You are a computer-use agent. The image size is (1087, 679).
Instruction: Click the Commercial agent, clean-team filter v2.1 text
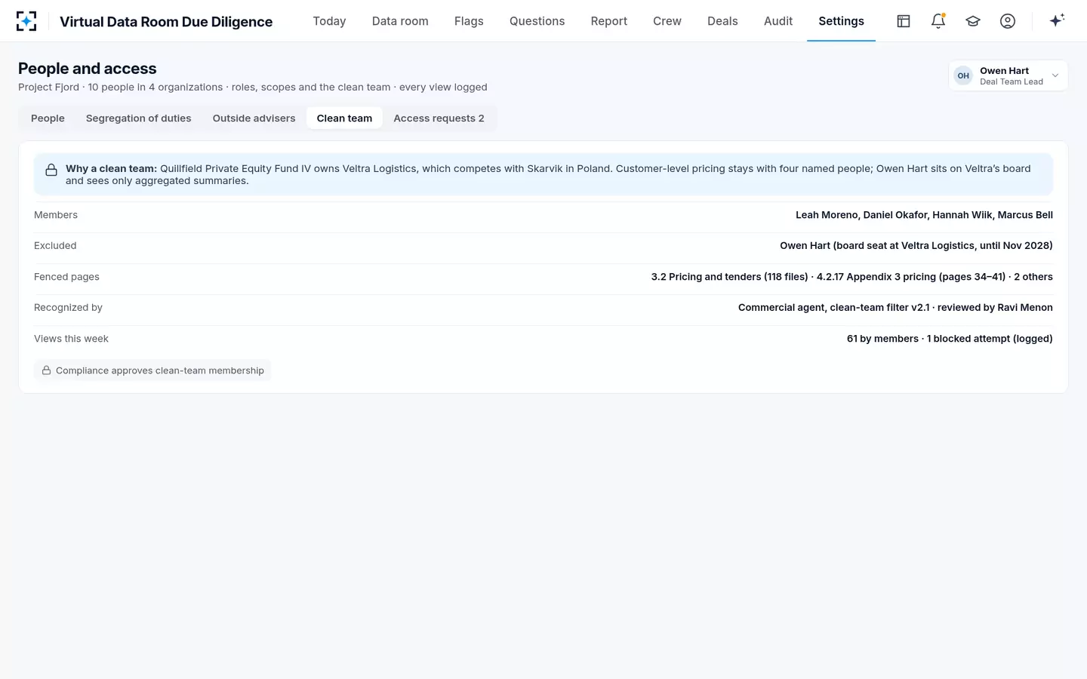[x=895, y=308]
